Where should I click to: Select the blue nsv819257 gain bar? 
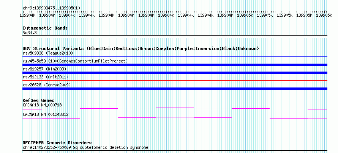click(175, 73)
